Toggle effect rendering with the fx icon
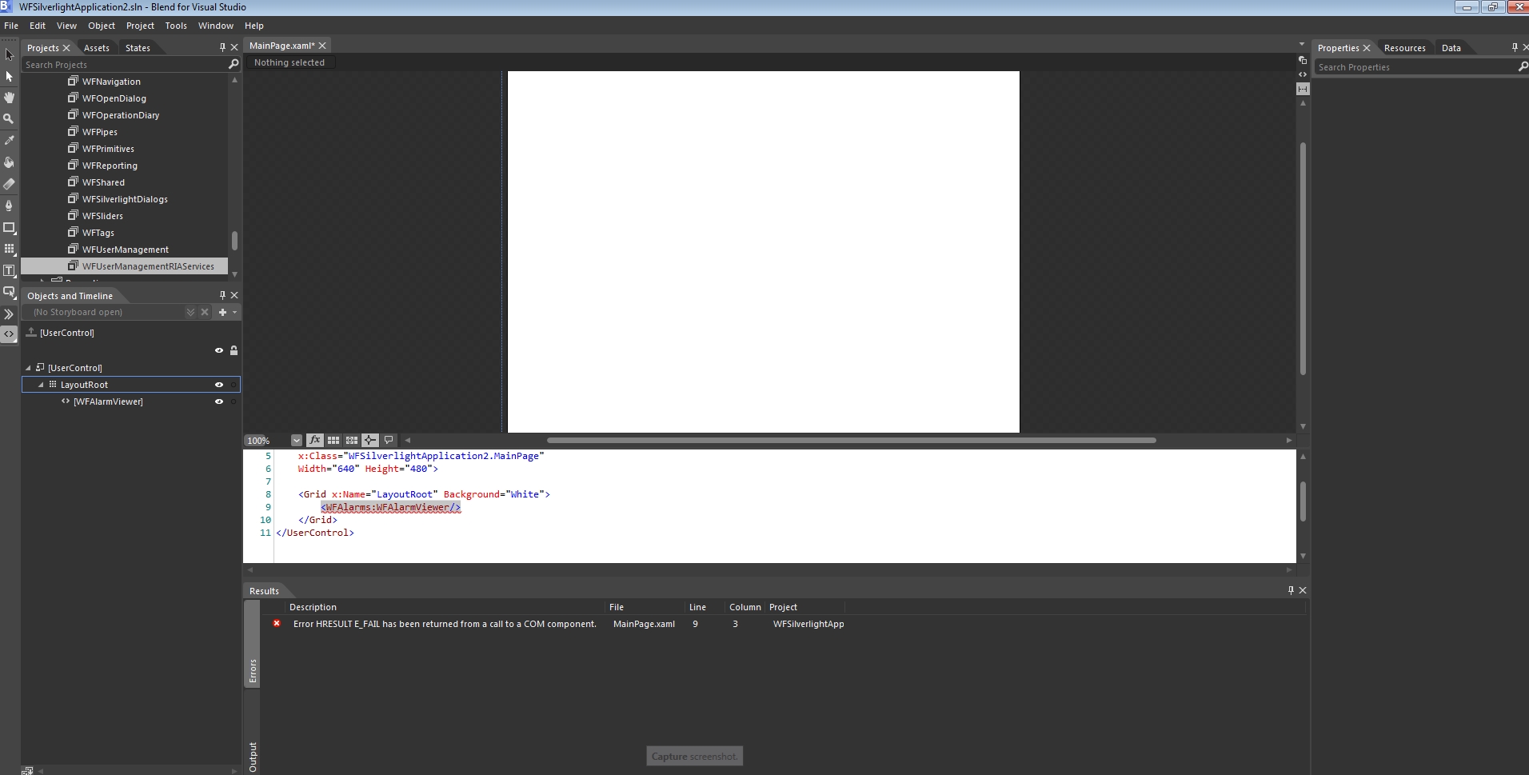This screenshot has width=1529, height=775. (x=315, y=440)
